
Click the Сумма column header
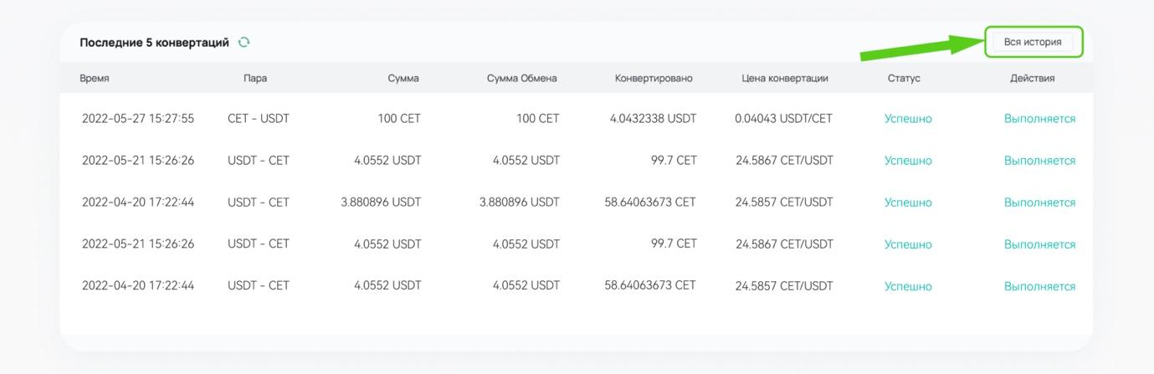tap(403, 78)
